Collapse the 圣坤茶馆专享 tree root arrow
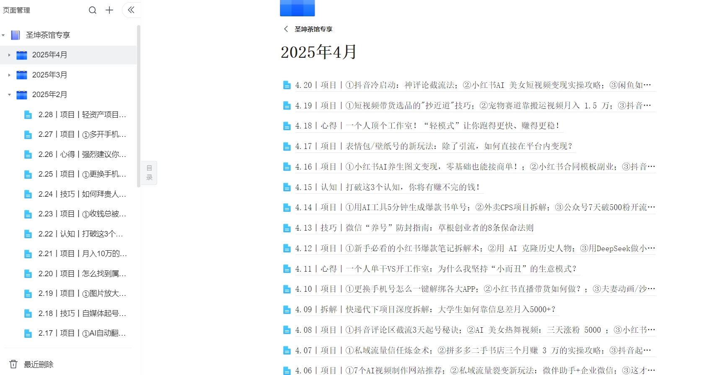706x375 pixels. tap(3, 35)
